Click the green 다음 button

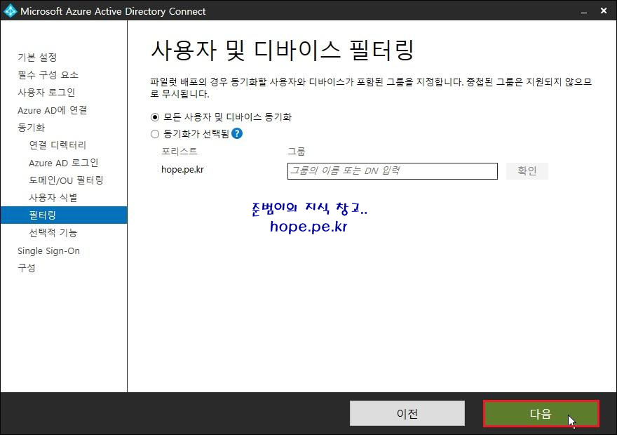[541, 413]
